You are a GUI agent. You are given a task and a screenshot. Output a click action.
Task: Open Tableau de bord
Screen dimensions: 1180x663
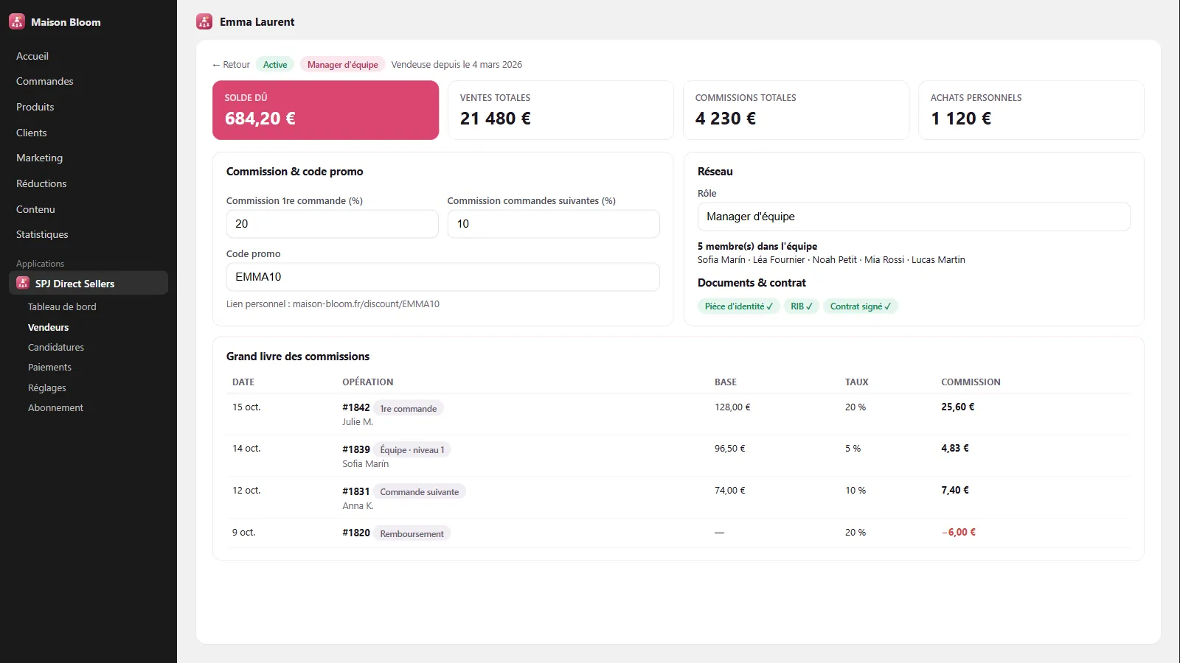pos(62,306)
